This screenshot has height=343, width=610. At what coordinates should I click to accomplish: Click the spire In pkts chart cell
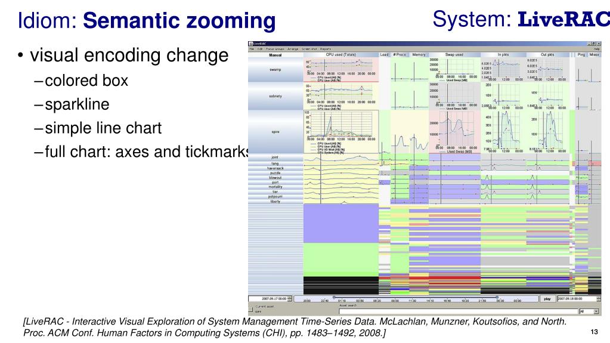click(x=503, y=132)
